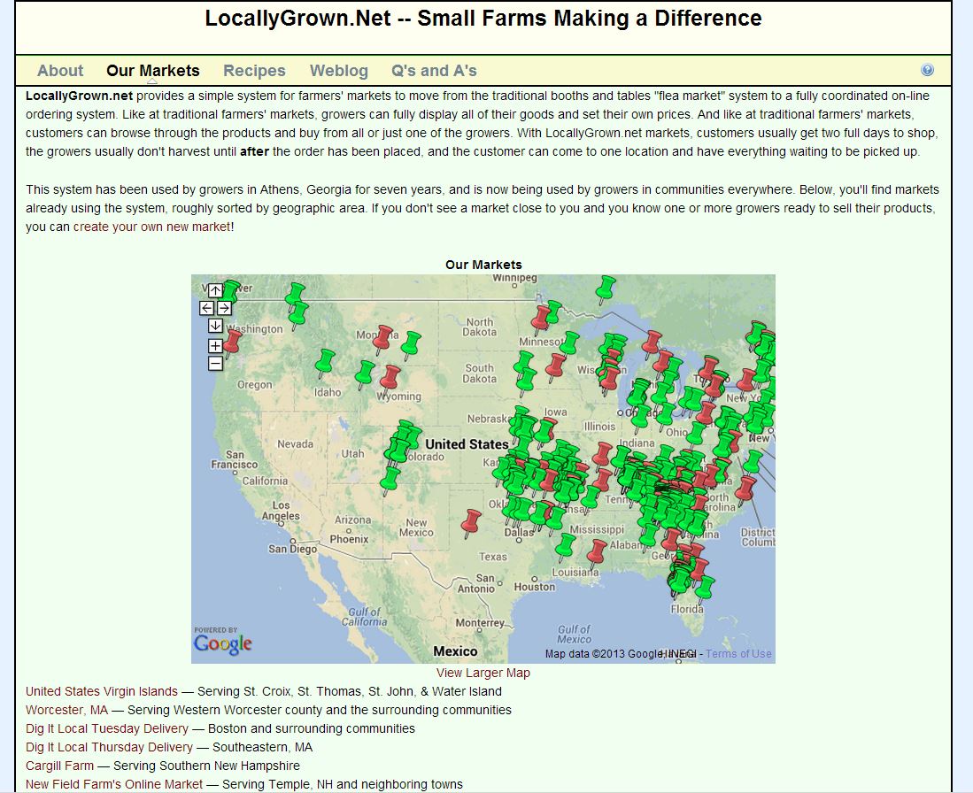The height and width of the screenshot is (793, 973).
Task: Select the red pushpin in New Mexico
Action: click(472, 522)
